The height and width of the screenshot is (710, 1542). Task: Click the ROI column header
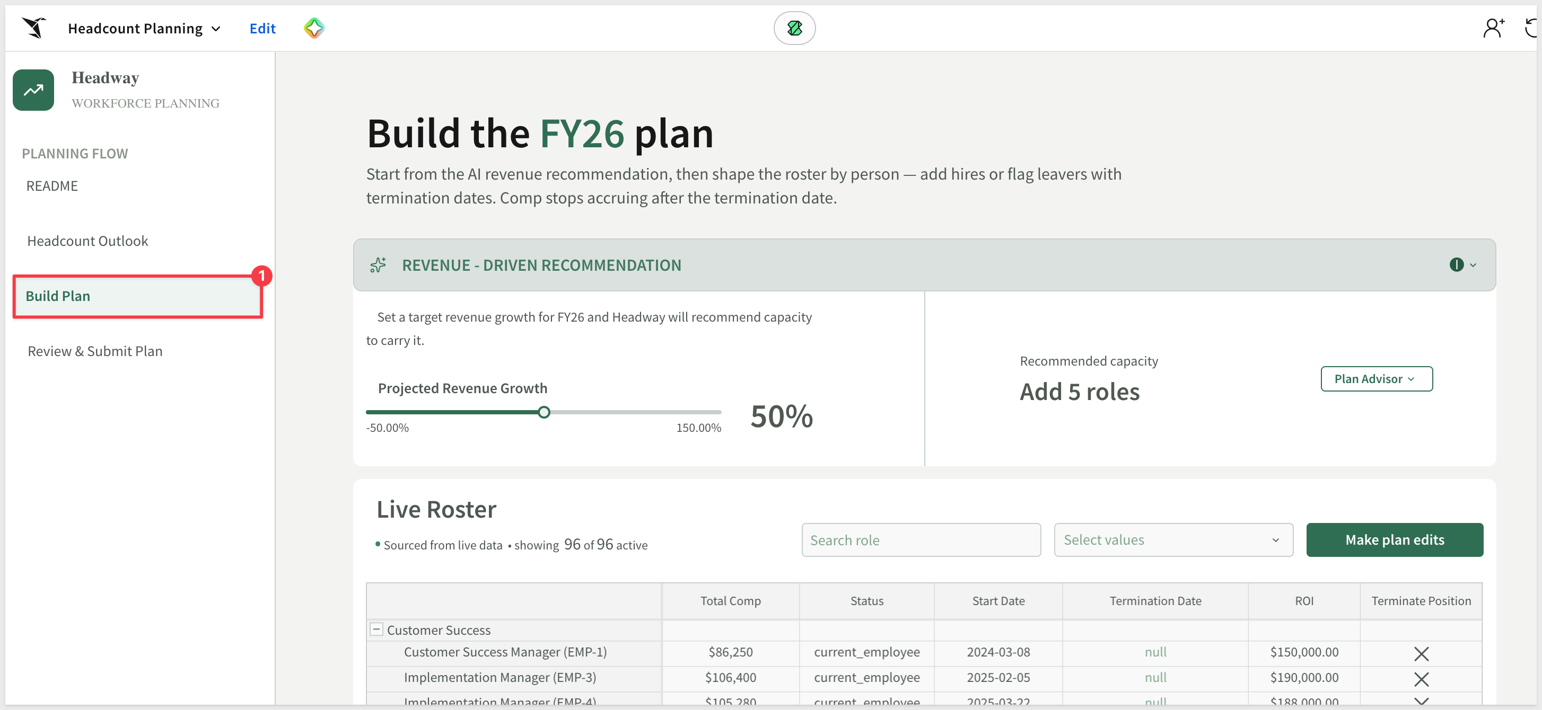1304,601
